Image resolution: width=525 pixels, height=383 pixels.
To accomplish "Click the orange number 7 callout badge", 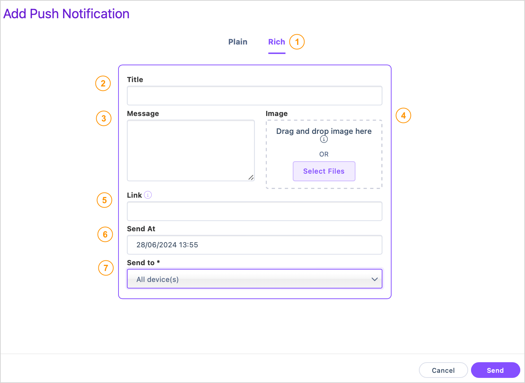I will click(x=106, y=268).
